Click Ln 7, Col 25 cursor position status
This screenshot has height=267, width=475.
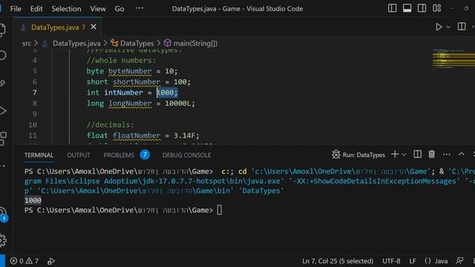[x=338, y=261]
